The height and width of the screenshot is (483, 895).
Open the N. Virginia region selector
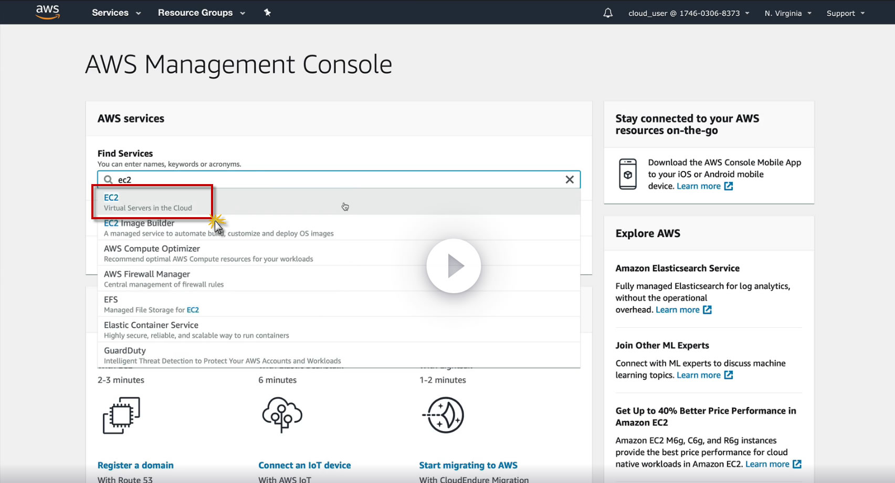click(x=787, y=13)
